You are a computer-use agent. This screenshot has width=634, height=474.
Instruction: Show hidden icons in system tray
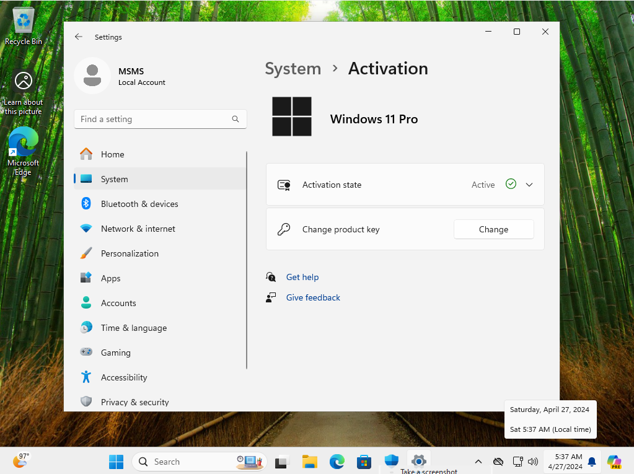pyautogui.click(x=478, y=462)
